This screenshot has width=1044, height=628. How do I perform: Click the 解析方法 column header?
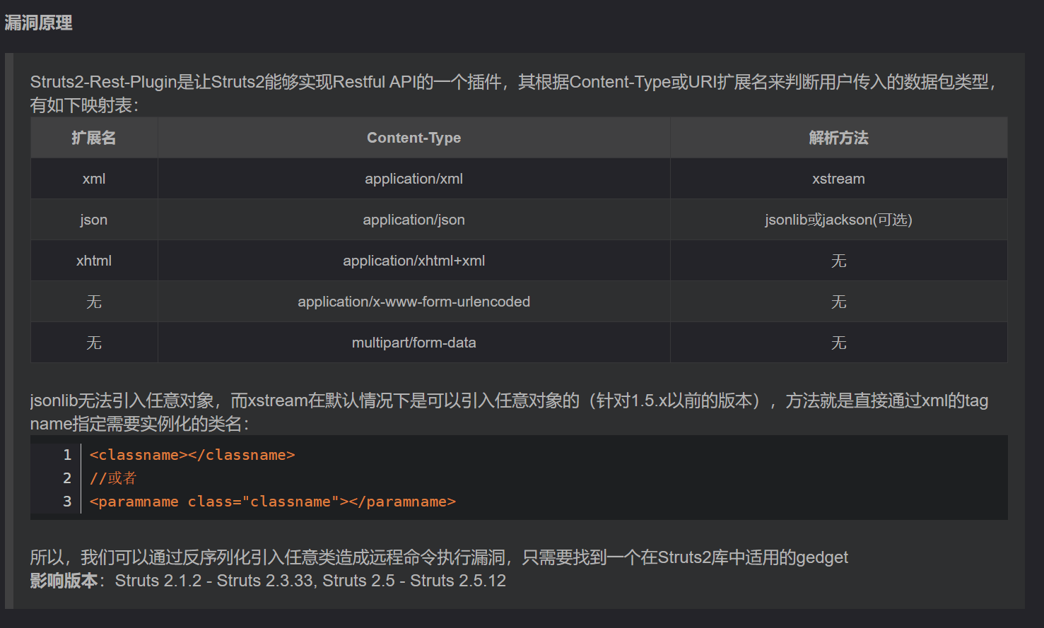tap(838, 138)
